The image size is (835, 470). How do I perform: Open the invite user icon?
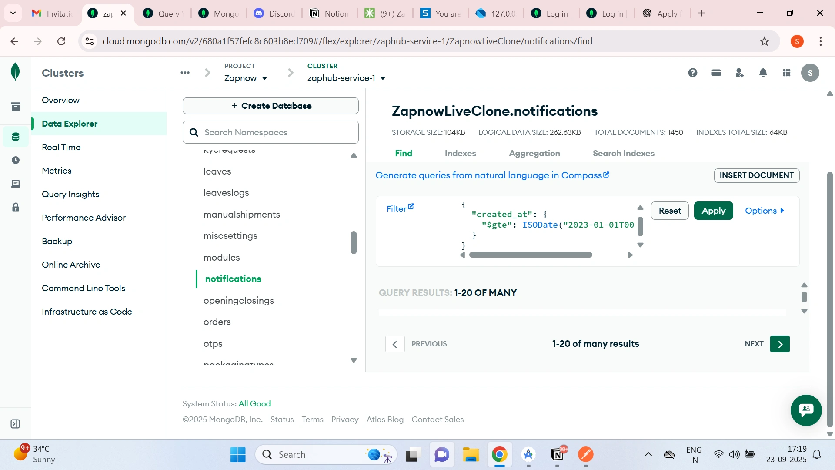coord(740,73)
